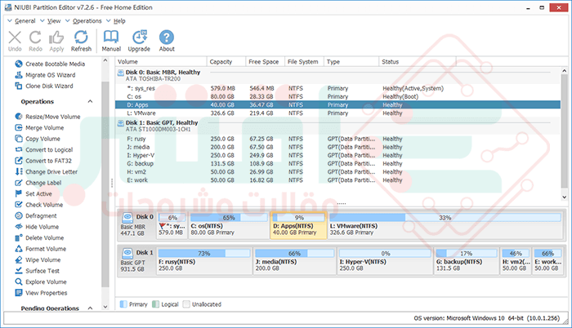Run Check Volume operation
The height and width of the screenshot is (328, 572).
pyautogui.click(x=39, y=205)
